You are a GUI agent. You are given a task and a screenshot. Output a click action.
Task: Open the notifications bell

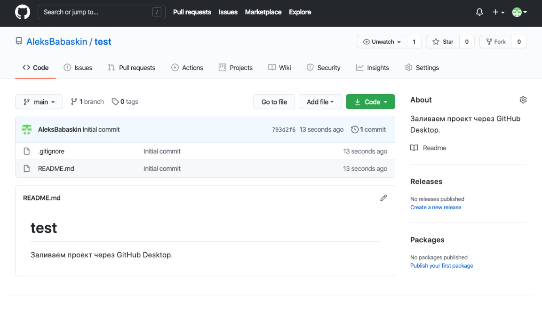479,12
